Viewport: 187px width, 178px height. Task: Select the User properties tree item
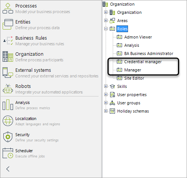pyautogui.click(x=132, y=95)
